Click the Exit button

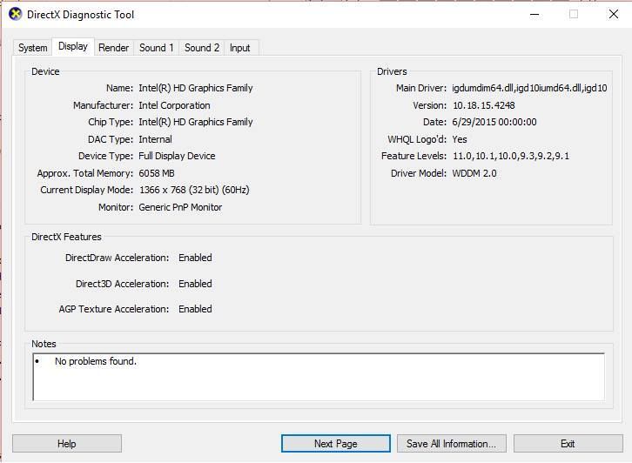[x=568, y=444]
